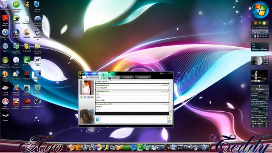
Task: Click the chat scrollbar up arrow
Action: tap(170, 82)
